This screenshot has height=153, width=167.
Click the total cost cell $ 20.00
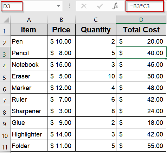pyautogui.click(x=141, y=41)
